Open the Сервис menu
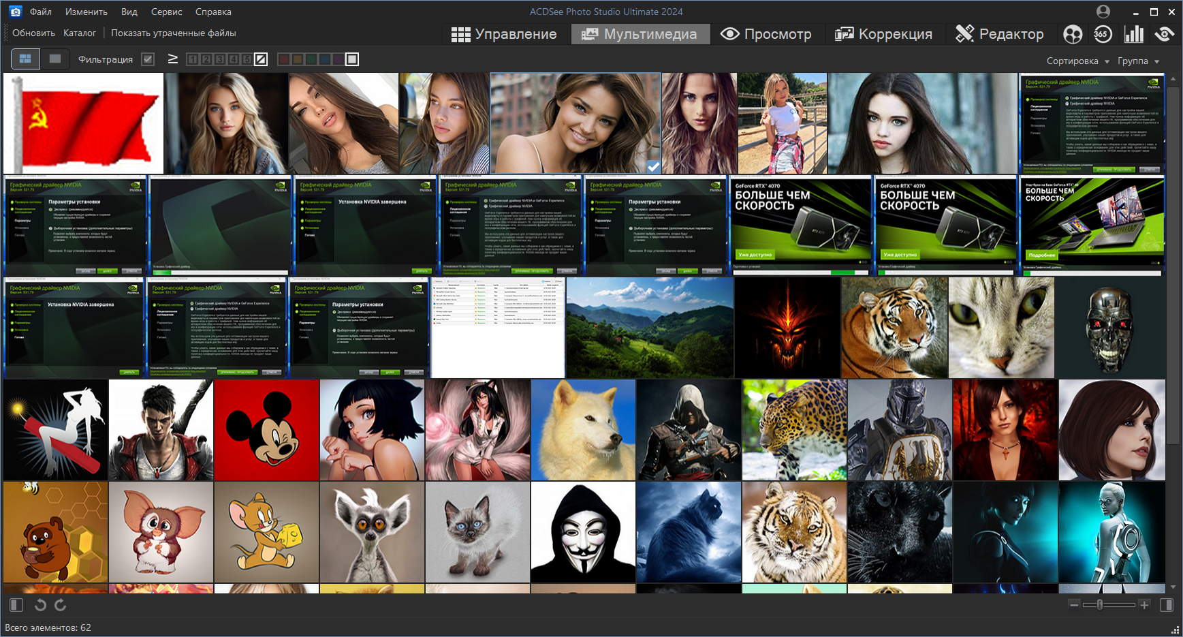Screen dimensions: 1183x637 pyautogui.click(x=166, y=12)
